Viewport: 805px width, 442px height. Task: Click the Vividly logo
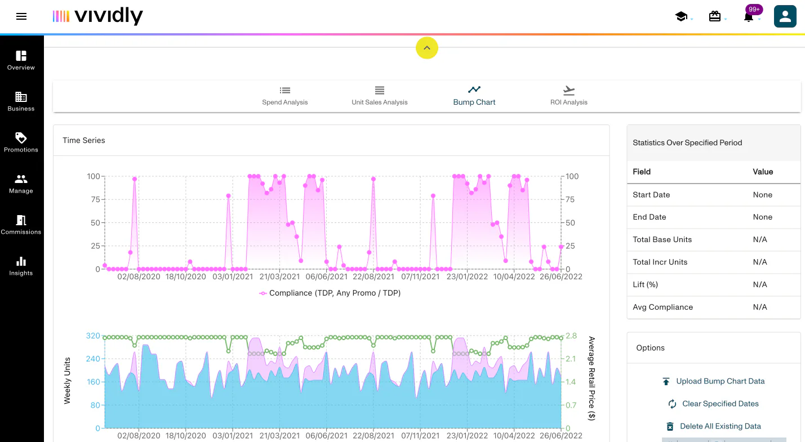pyautogui.click(x=98, y=16)
